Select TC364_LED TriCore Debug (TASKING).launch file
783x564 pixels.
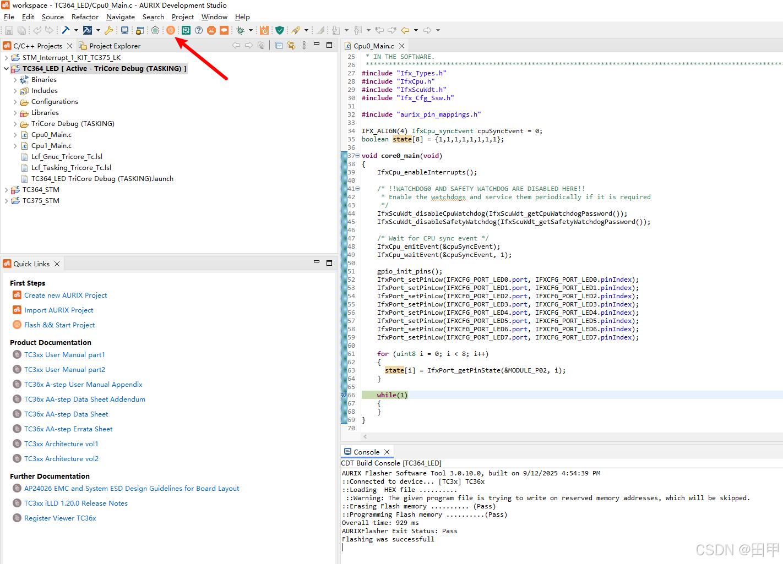point(102,179)
